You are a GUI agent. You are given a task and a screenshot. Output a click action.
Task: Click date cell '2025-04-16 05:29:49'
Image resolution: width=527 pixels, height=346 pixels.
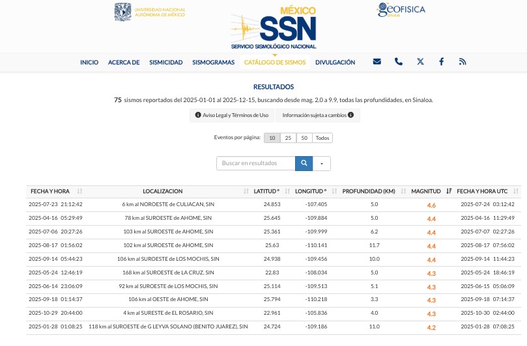pos(55,218)
